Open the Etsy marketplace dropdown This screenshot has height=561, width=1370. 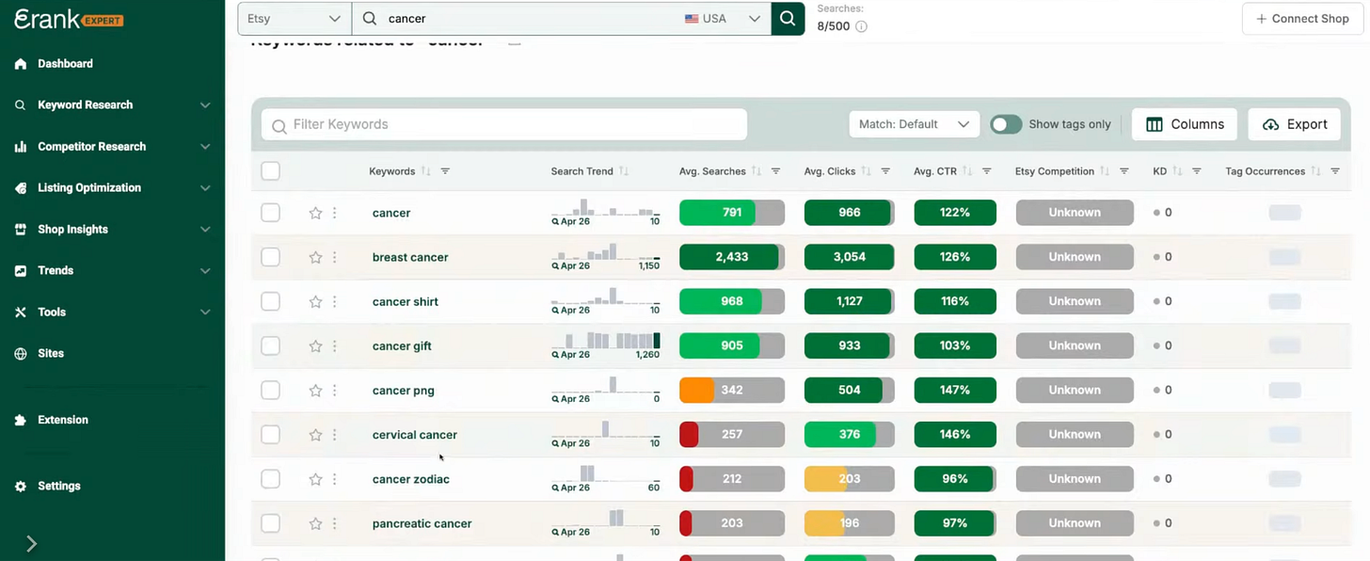coord(295,18)
